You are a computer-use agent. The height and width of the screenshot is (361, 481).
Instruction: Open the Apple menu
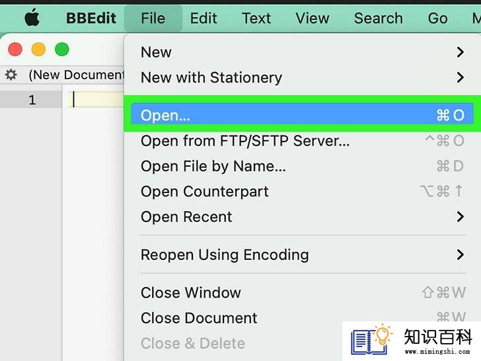(32, 17)
